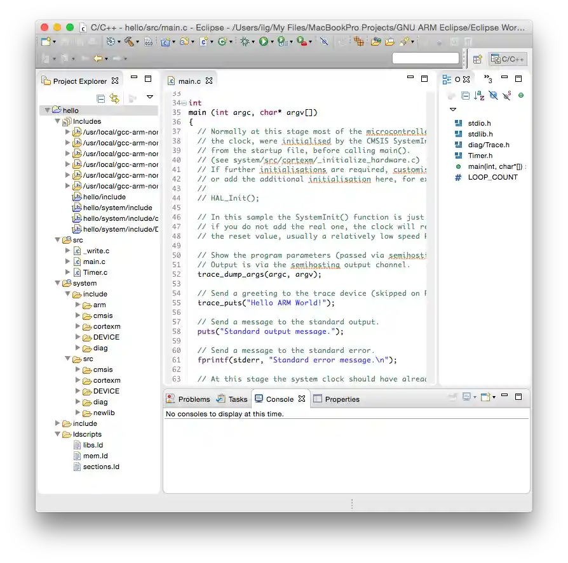Toggle Link with Editor in Project Explorer
This screenshot has width=568, height=563.
tap(114, 98)
